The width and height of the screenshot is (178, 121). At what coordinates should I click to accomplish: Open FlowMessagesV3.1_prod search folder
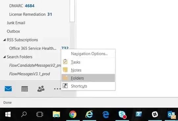[30, 74]
